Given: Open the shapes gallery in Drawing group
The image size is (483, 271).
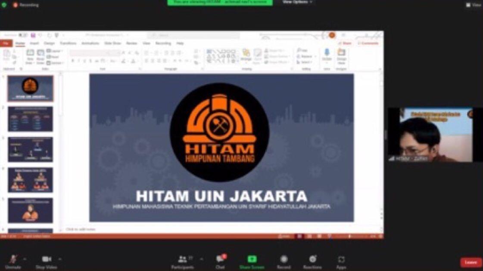Looking at the screenshot, I should click(x=222, y=57).
